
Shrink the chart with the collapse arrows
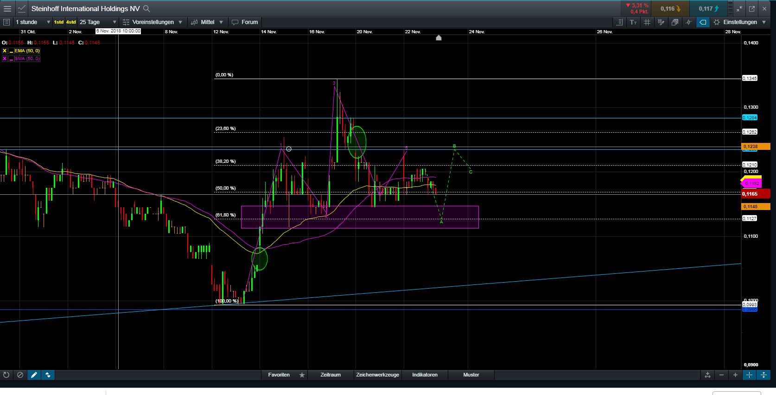point(739,8)
